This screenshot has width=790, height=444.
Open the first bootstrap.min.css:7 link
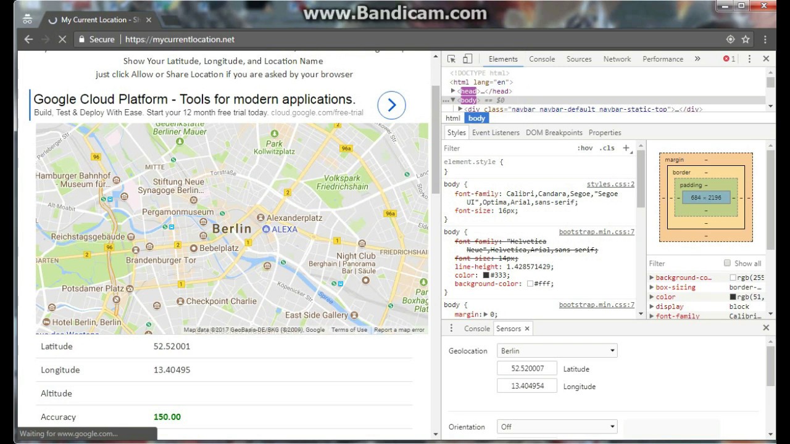pos(597,232)
